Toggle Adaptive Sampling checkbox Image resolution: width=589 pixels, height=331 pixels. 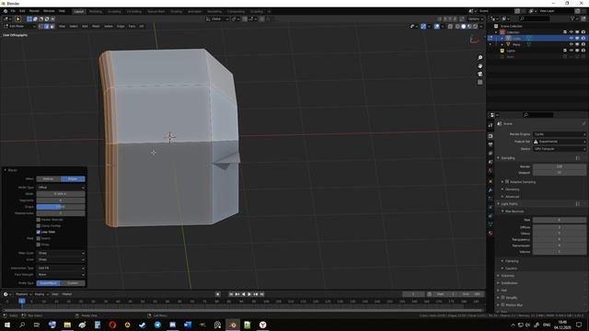pyautogui.click(x=507, y=182)
